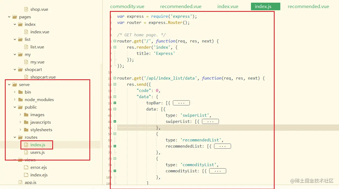Collapse the routes folder chevron
The width and height of the screenshot is (339, 189).
pyautogui.click(x=15, y=137)
